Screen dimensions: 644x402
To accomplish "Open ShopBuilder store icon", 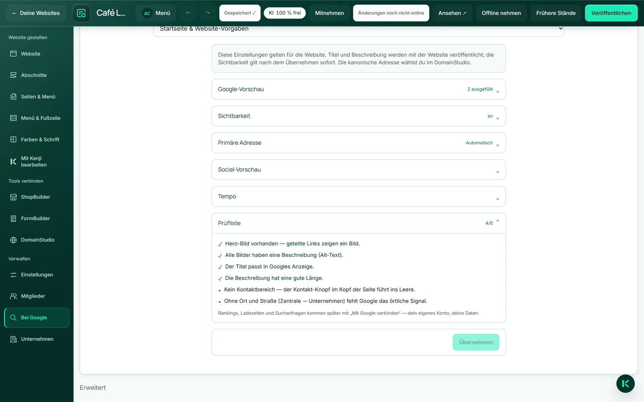I will pyautogui.click(x=13, y=197).
